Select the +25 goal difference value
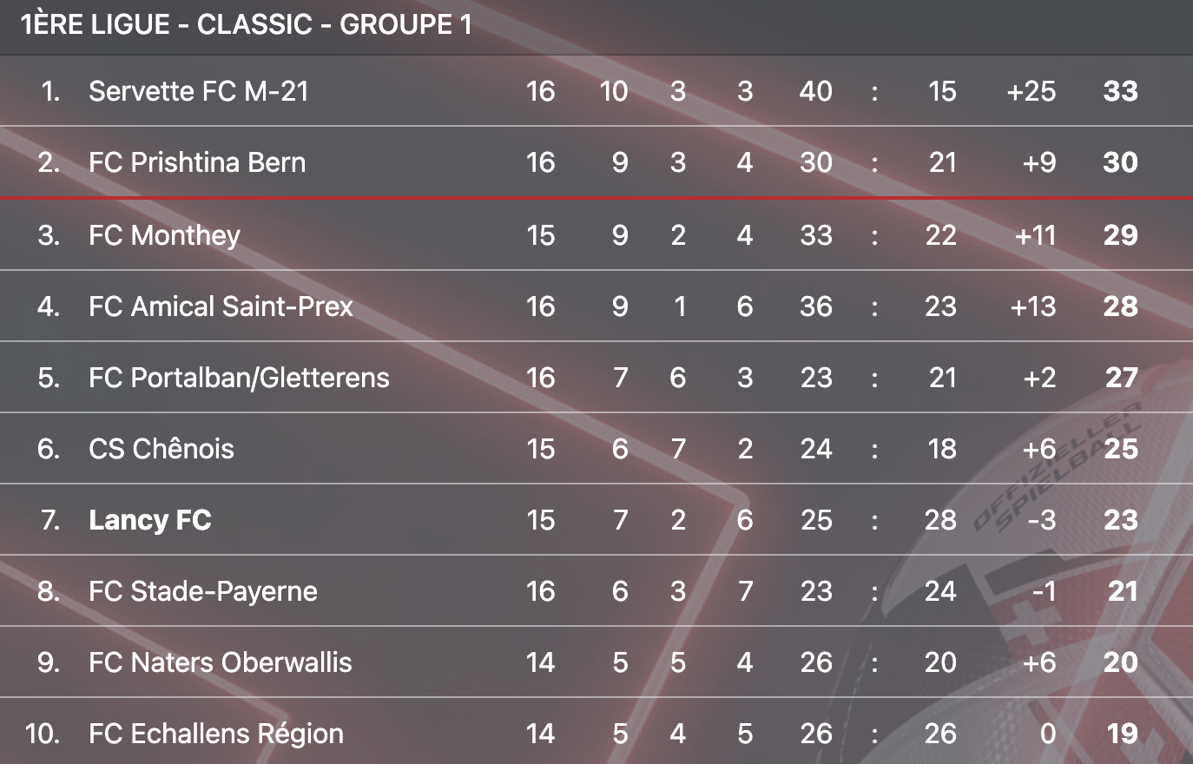 1031,91
